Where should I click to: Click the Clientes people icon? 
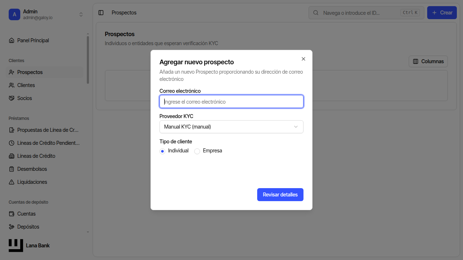click(12, 85)
